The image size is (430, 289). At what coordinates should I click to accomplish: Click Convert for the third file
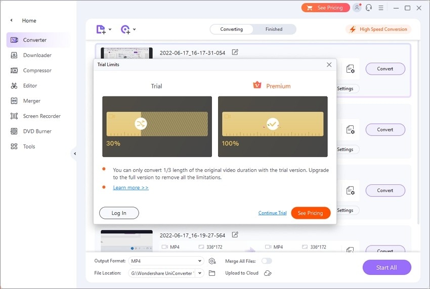385,190
